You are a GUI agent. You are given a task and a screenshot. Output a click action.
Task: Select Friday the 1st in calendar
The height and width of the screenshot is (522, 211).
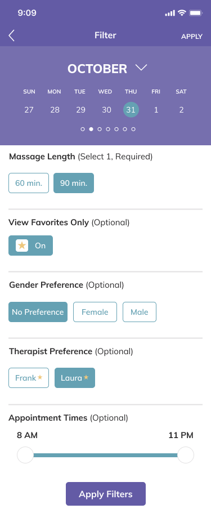[156, 110]
